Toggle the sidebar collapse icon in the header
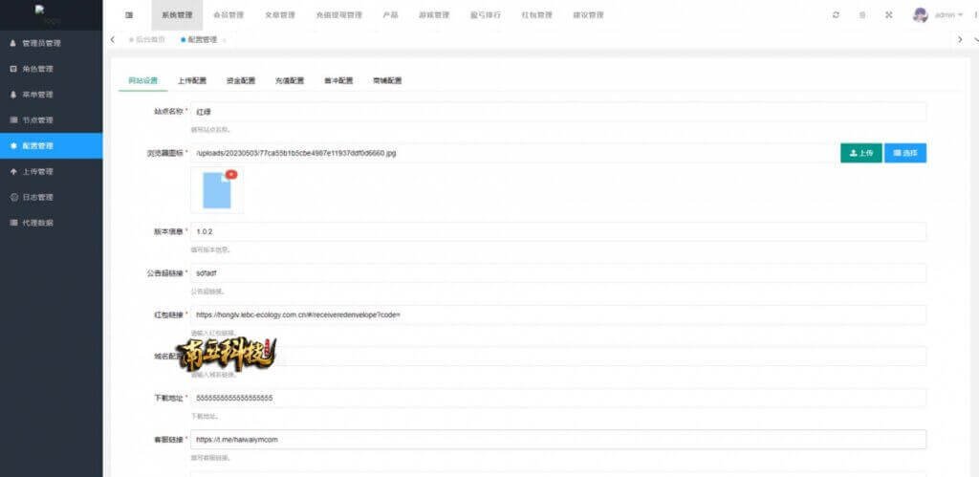This screenshot has width=979, height=477. 129,15
